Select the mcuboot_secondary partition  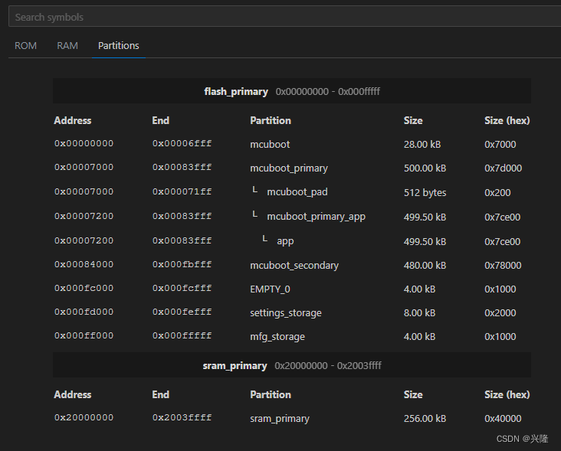pos(294,265)
